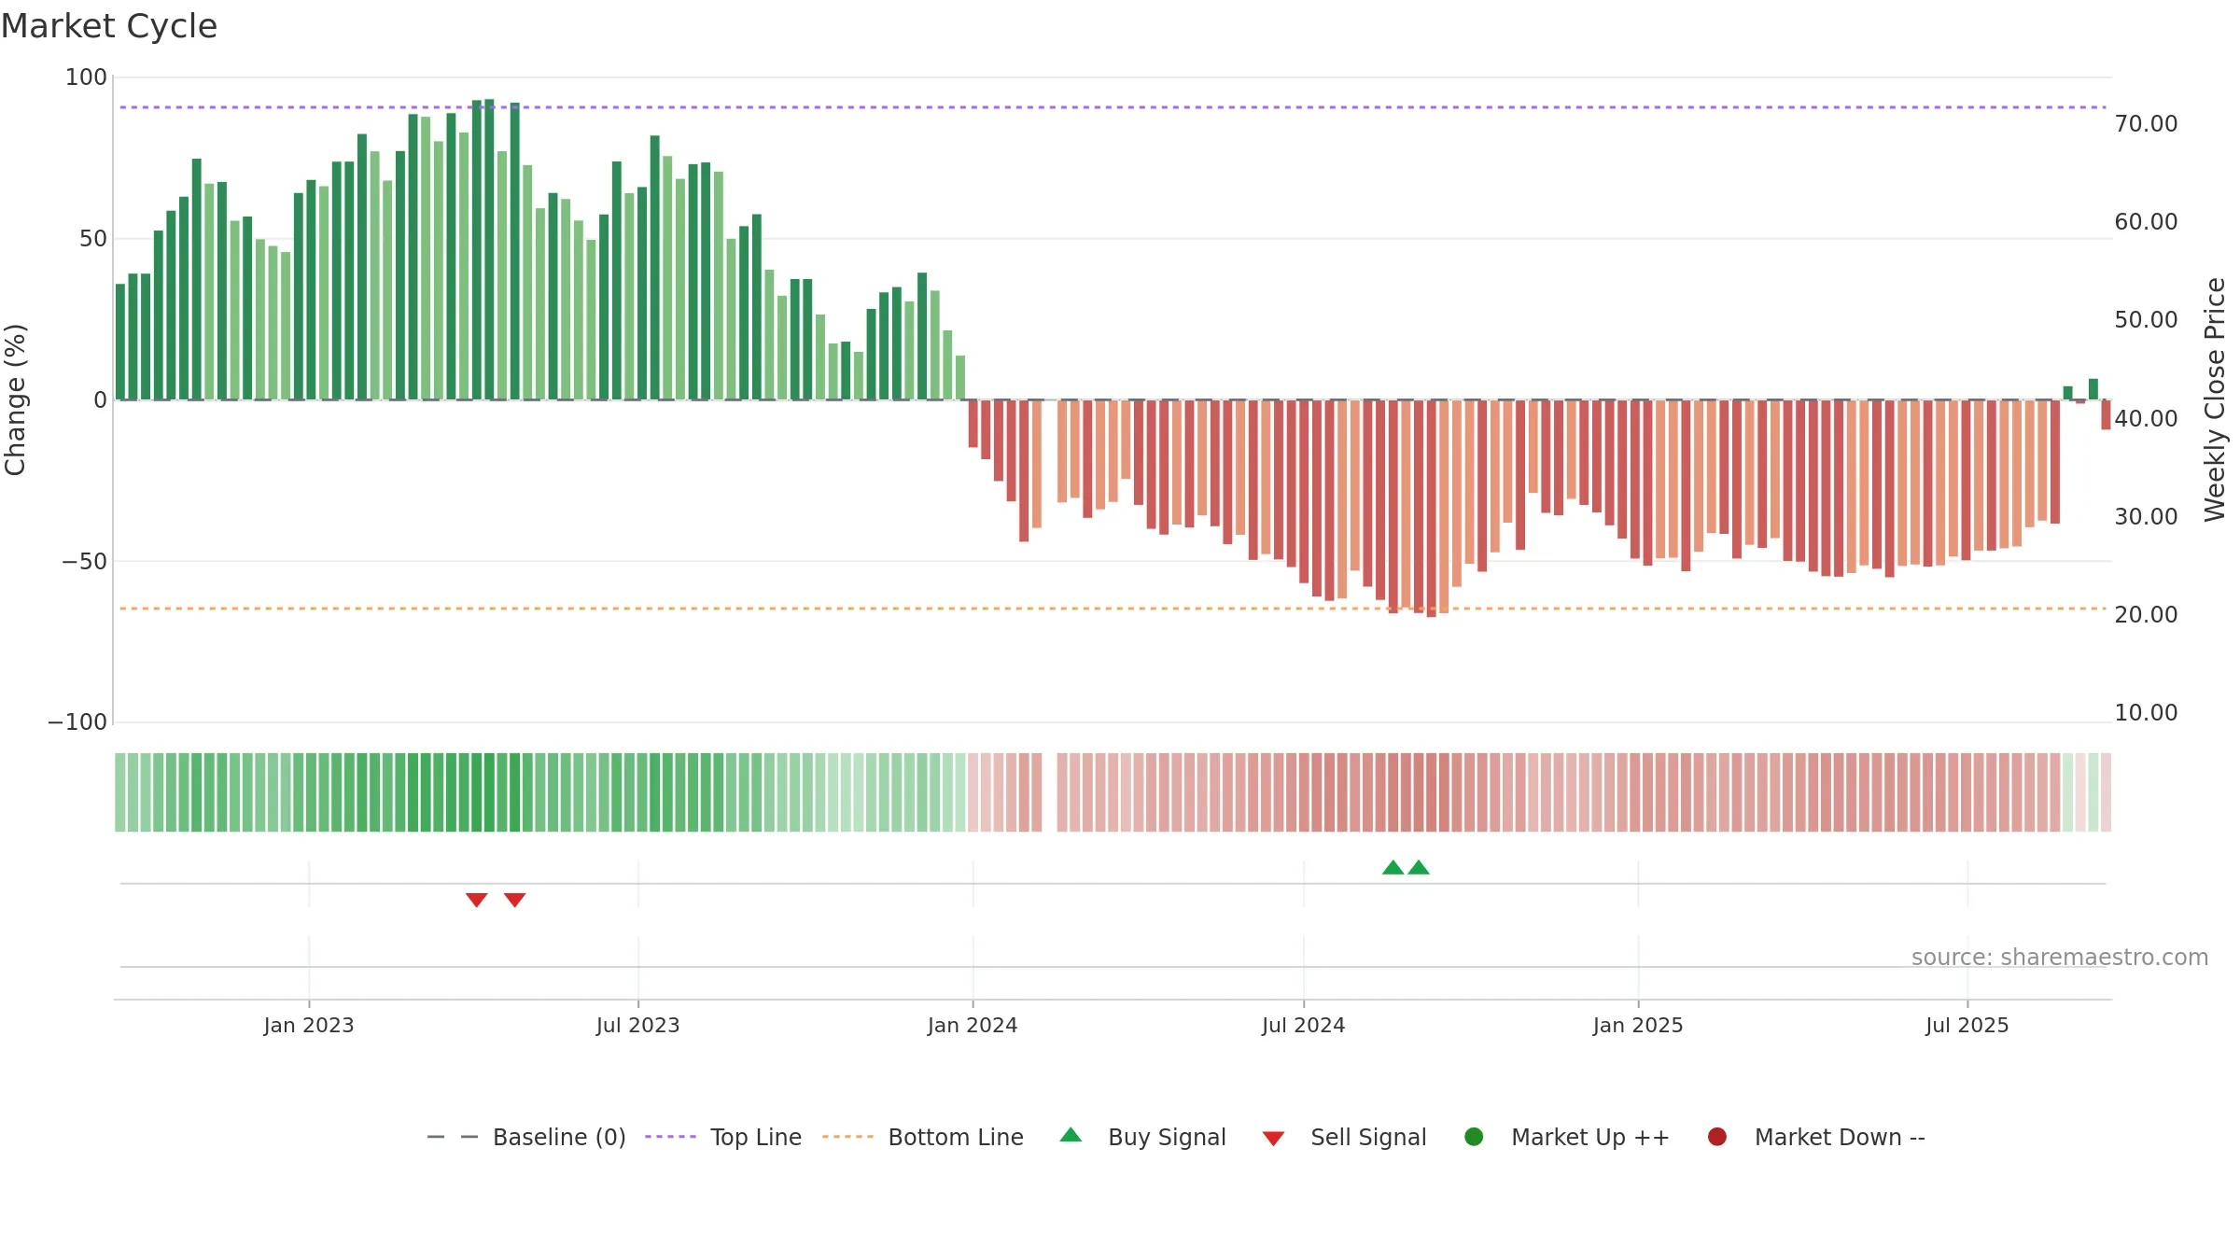Click the Jul 2024 x-axis label
The image size is (2240, 1260).
pos(1304,1025)
